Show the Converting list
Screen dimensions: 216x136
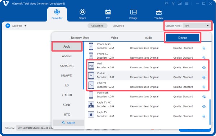coord(98,26)
